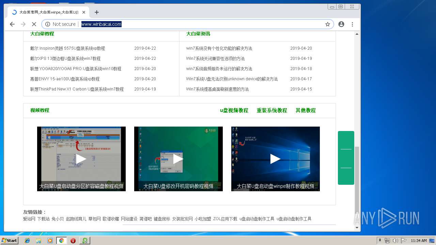Viewport: 436px width, 245px height.
Task: Open 联想ThinkPad New X1 Carbon win7教程
Action: point(77,89)
